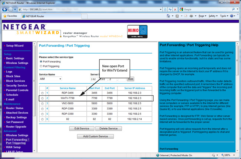Click the Help question mark icon

click(232, 16)
